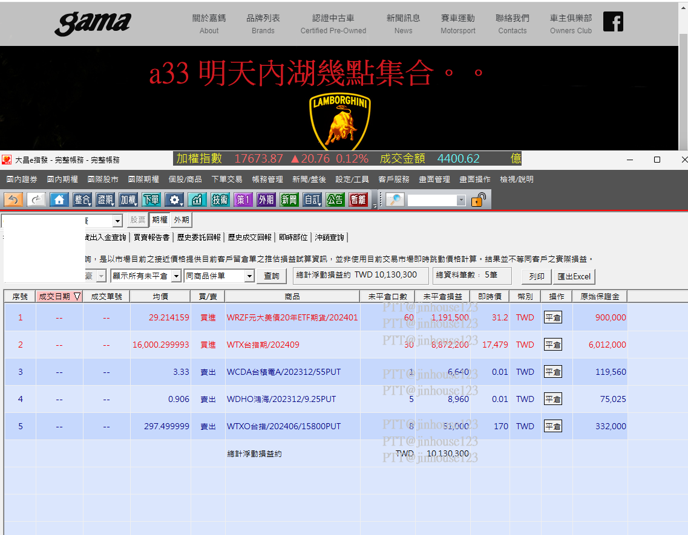Open the 國內證券 menu

(x=22, y=180)
